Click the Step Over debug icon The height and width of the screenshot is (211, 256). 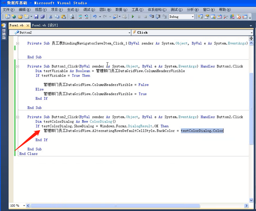158,17
